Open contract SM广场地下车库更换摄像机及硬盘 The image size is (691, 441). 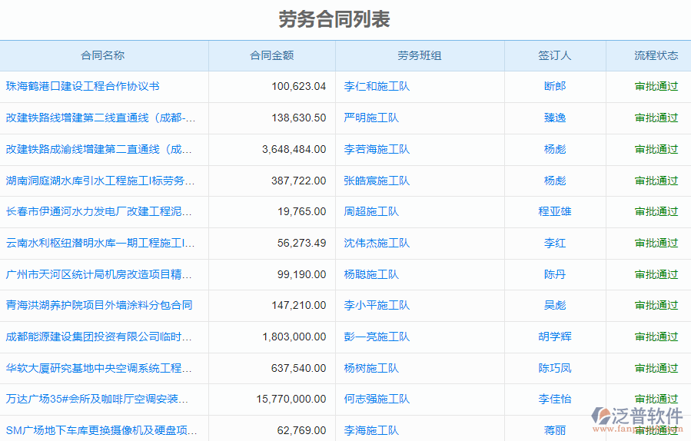coord(101,430)
